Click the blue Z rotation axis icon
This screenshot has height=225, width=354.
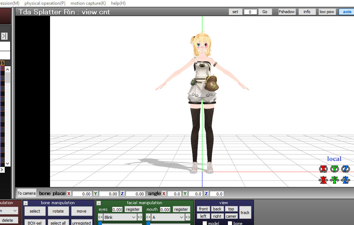(346, 169)
